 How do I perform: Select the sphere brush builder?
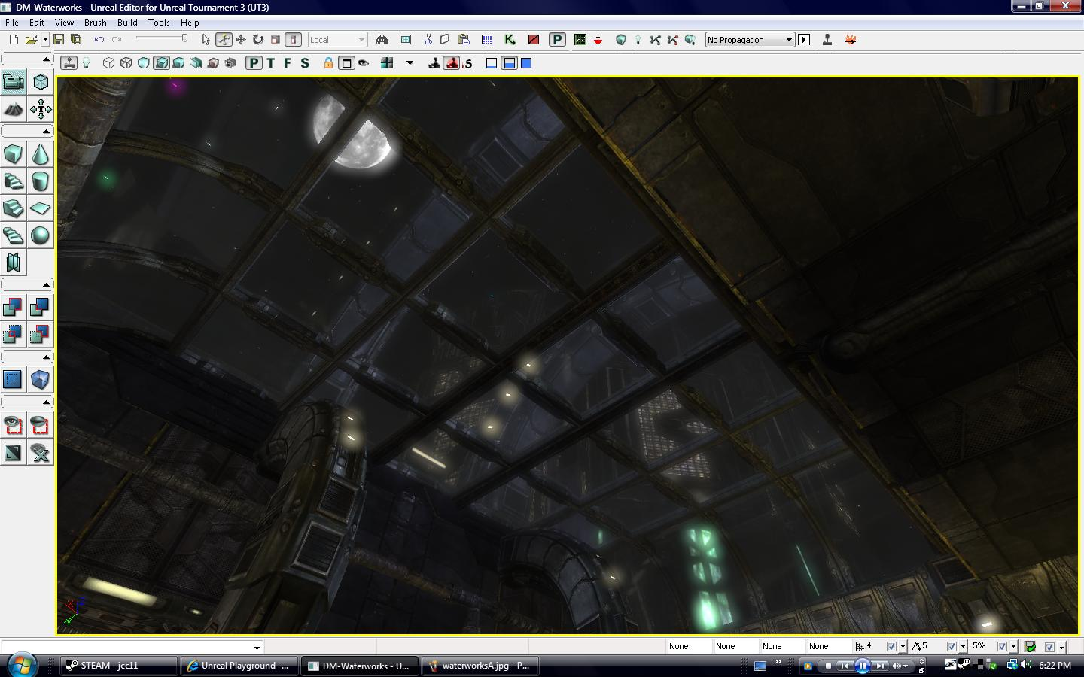coord(39,235)
